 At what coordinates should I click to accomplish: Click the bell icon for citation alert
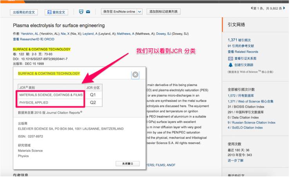[230, 64]
